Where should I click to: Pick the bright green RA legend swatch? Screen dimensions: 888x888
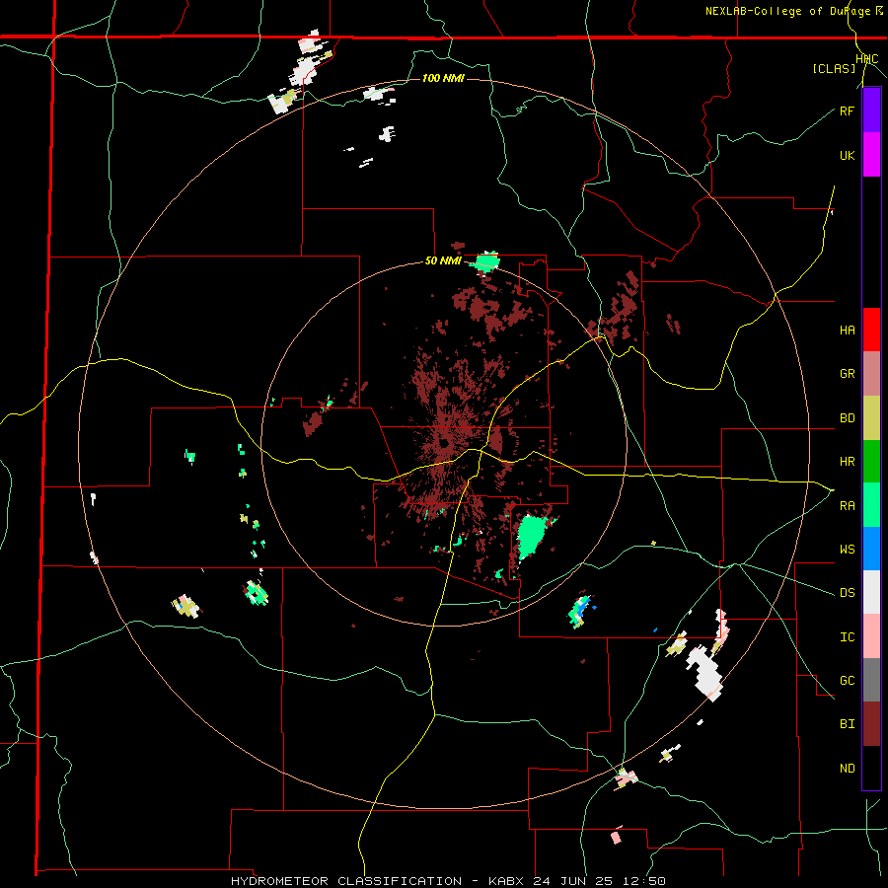871,505
